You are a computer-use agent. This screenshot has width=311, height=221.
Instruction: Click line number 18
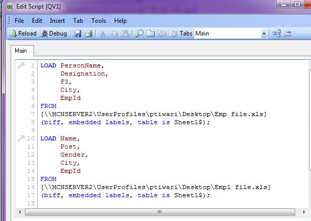pyautogui.click(x=31, y=203)
